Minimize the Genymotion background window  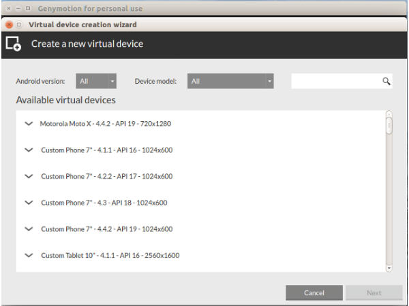(18, 8)
